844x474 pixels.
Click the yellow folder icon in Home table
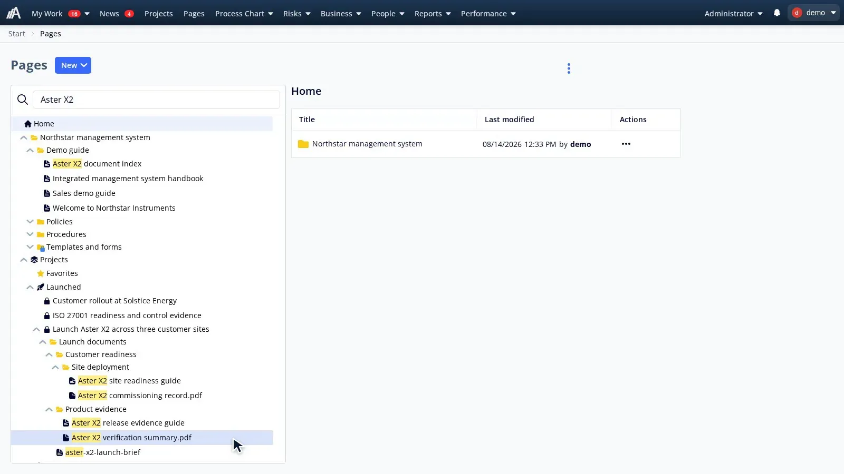point(303,144)
